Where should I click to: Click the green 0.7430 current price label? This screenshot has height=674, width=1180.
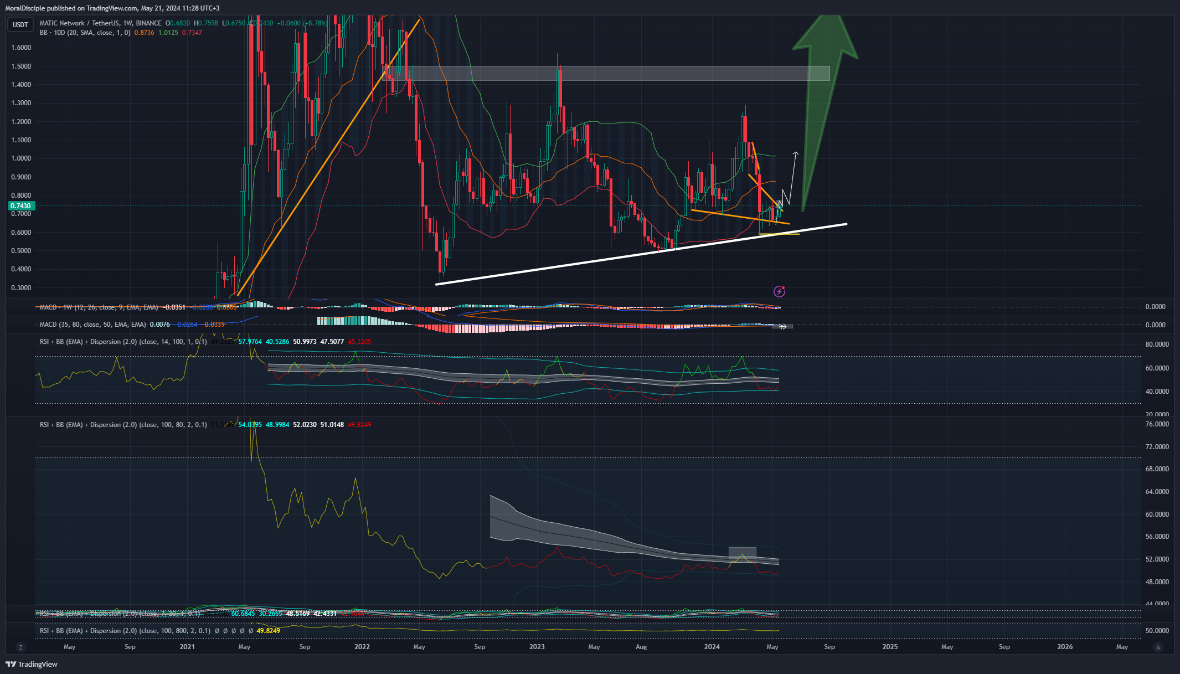[21, 206]
